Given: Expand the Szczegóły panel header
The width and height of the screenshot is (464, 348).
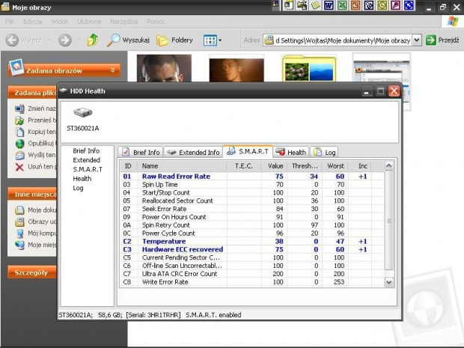Looking at the screenshot, I should tap(32, 272).
